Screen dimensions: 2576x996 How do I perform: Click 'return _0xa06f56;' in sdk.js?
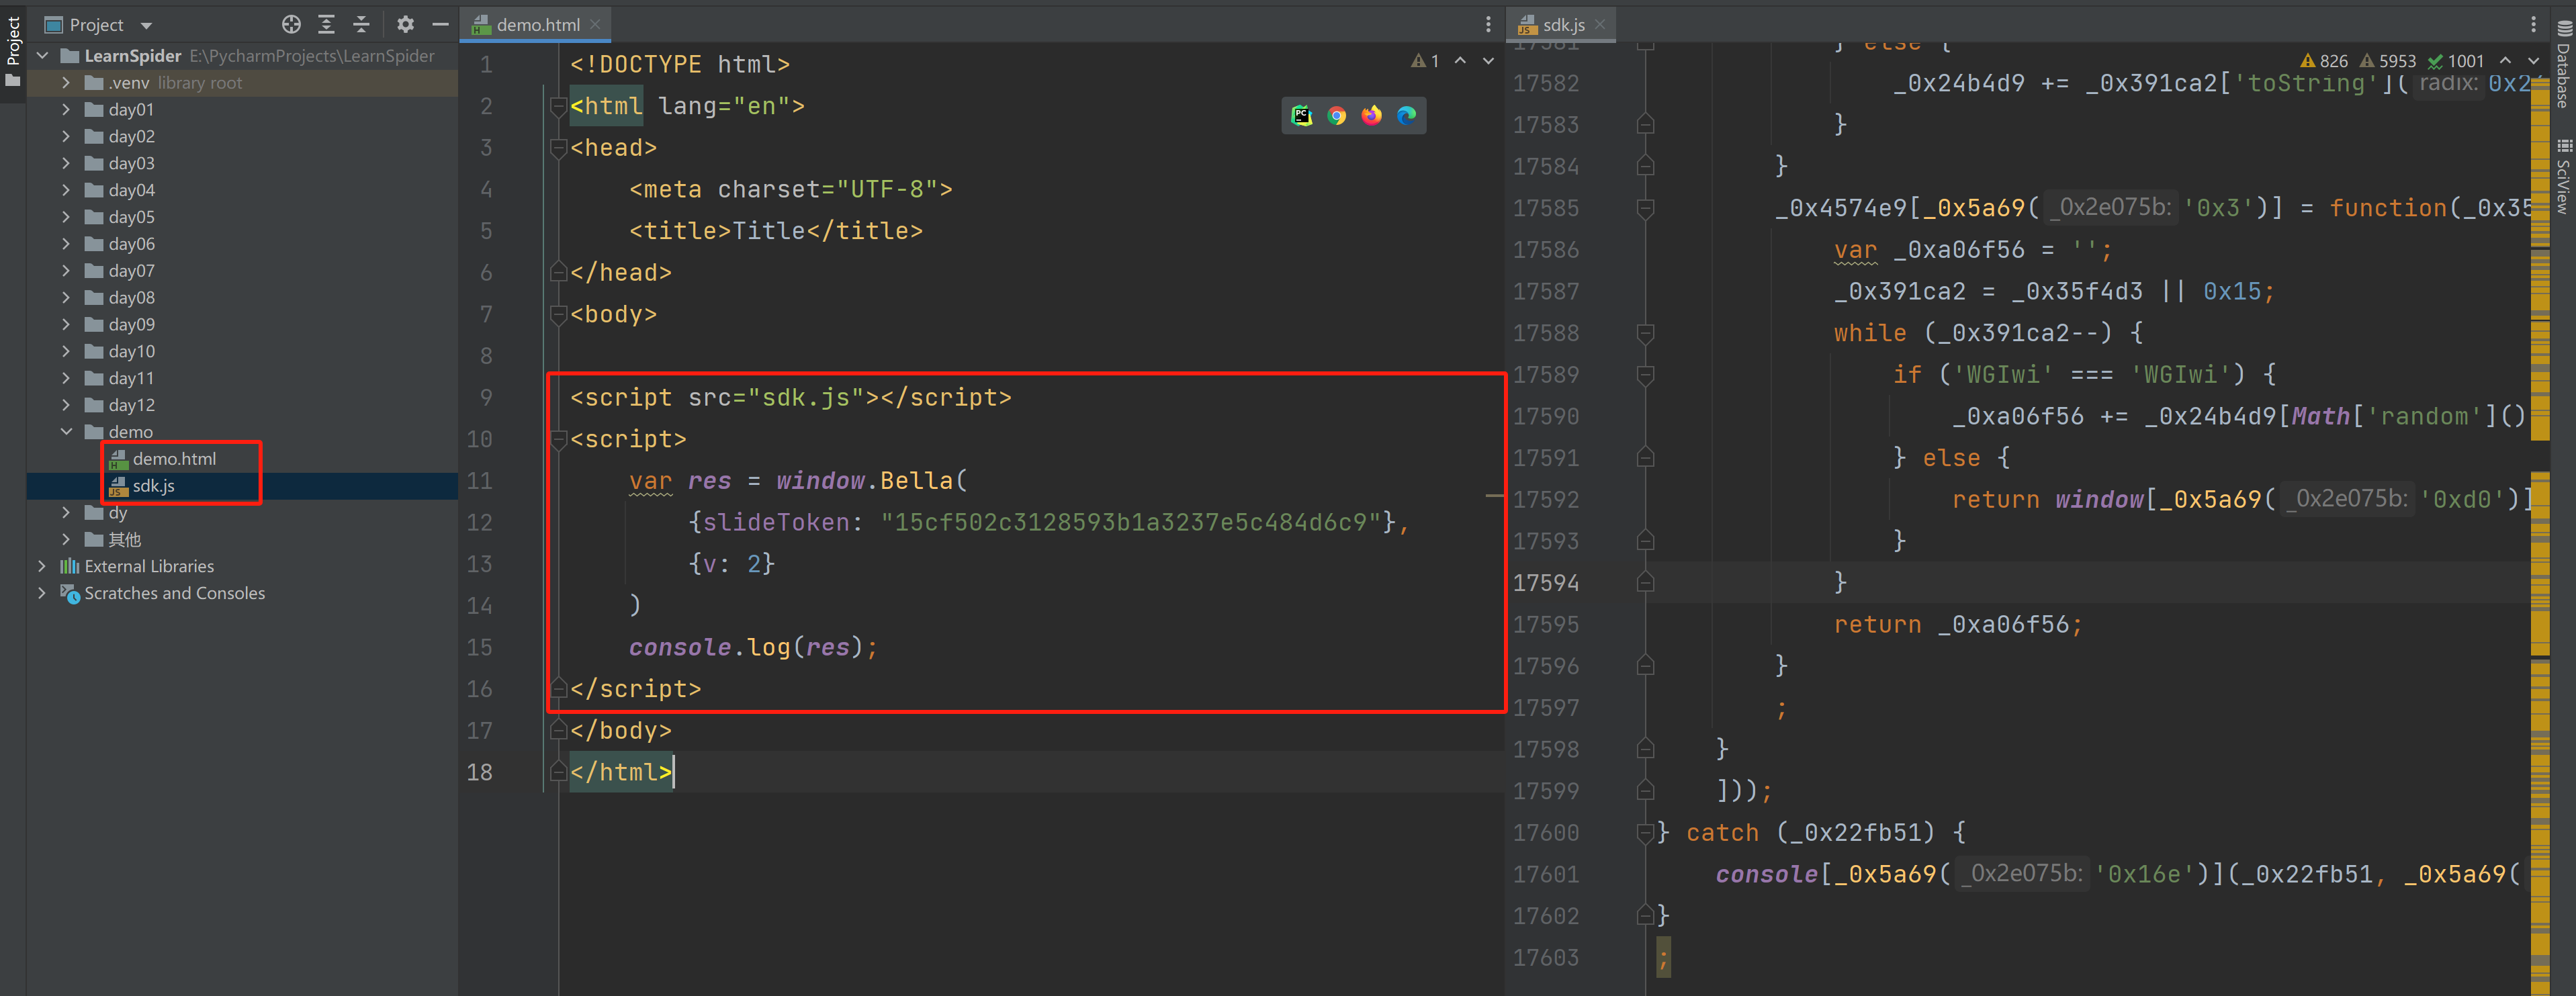(1958, 625)
